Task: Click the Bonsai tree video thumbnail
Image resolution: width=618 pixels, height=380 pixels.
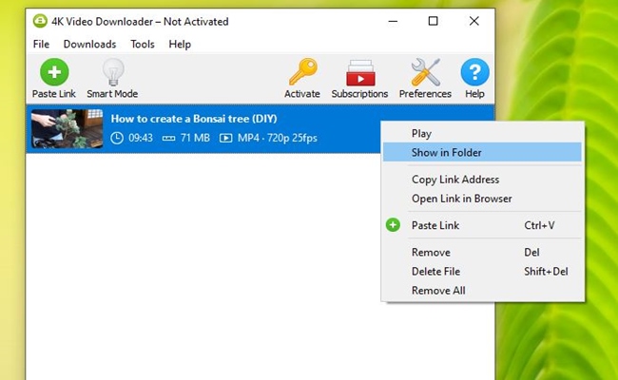Action: point(67,129)
